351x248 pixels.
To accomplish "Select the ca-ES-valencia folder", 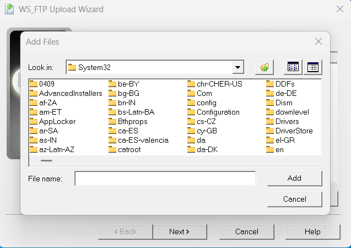I will tap(138, 141).
